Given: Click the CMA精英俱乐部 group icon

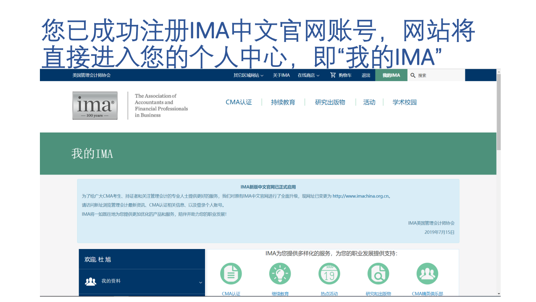Looking at the screenshot, I should (427, 273).
